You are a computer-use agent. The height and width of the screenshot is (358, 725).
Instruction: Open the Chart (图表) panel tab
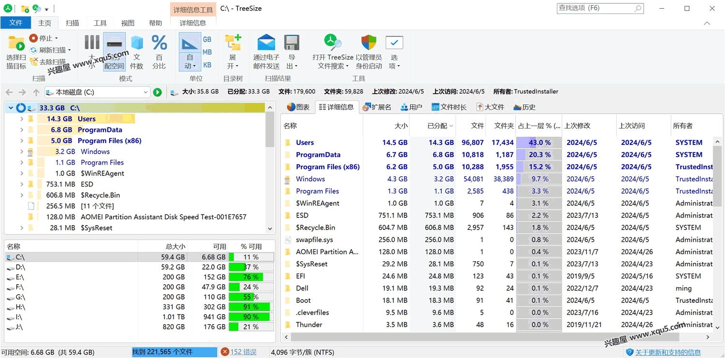pos(298,107)
